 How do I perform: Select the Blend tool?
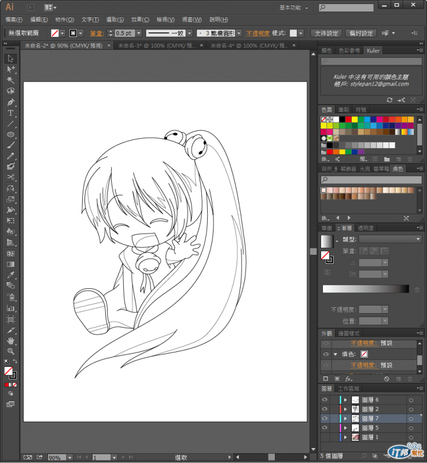pos(10,285)
